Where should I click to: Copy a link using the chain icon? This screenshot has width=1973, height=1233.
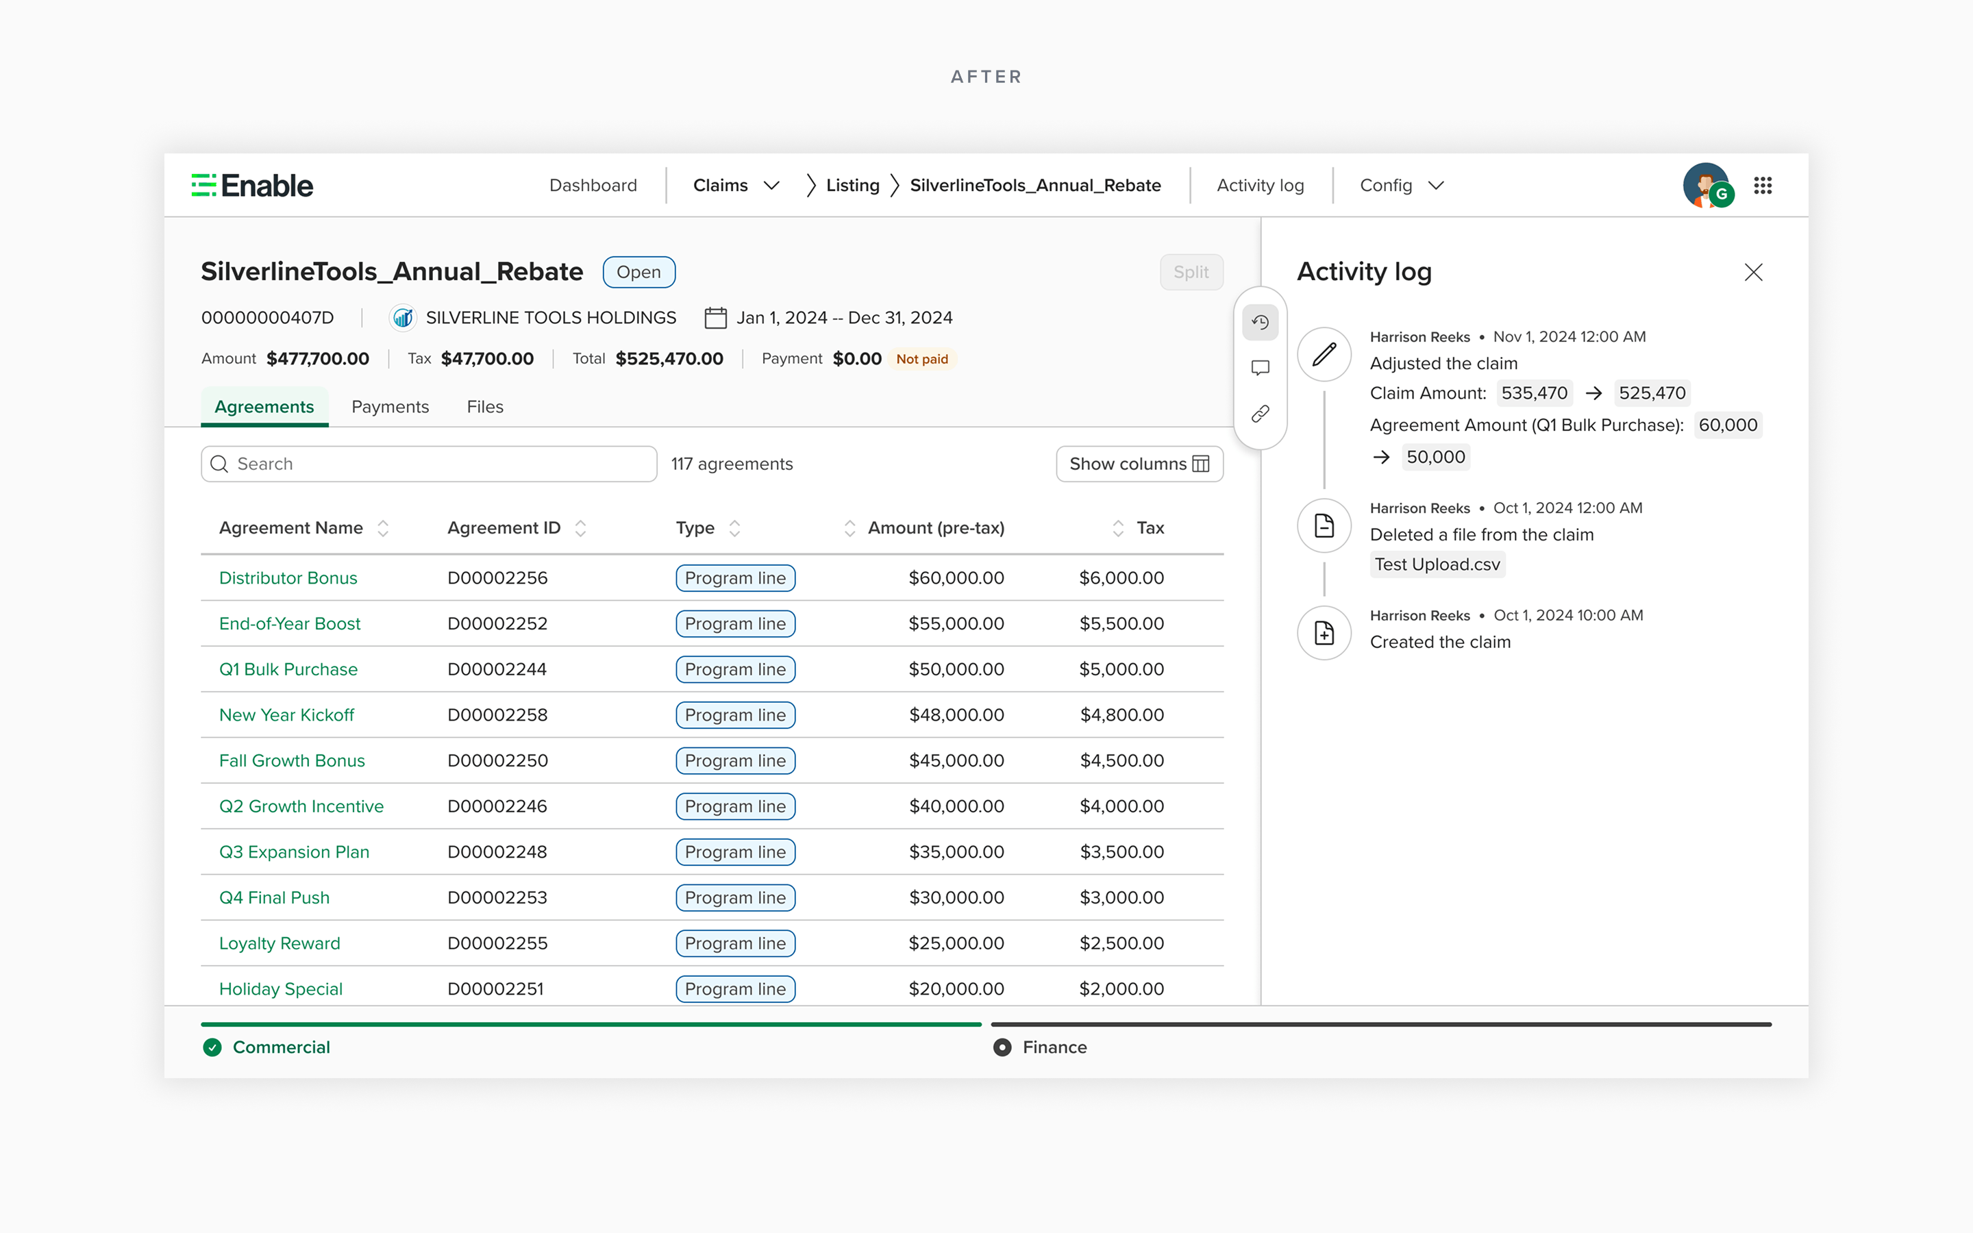tap(1260, 414)
